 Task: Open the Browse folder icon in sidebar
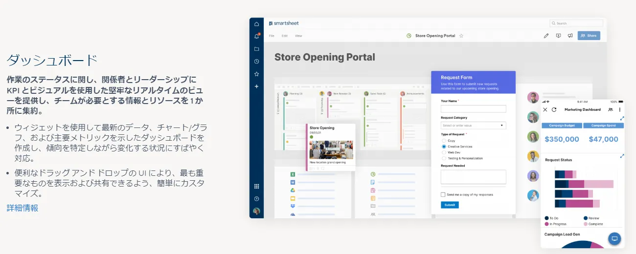(256, 49)
